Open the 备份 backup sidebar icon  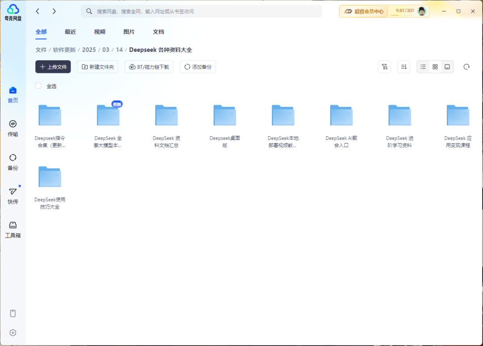pos(13,162)
